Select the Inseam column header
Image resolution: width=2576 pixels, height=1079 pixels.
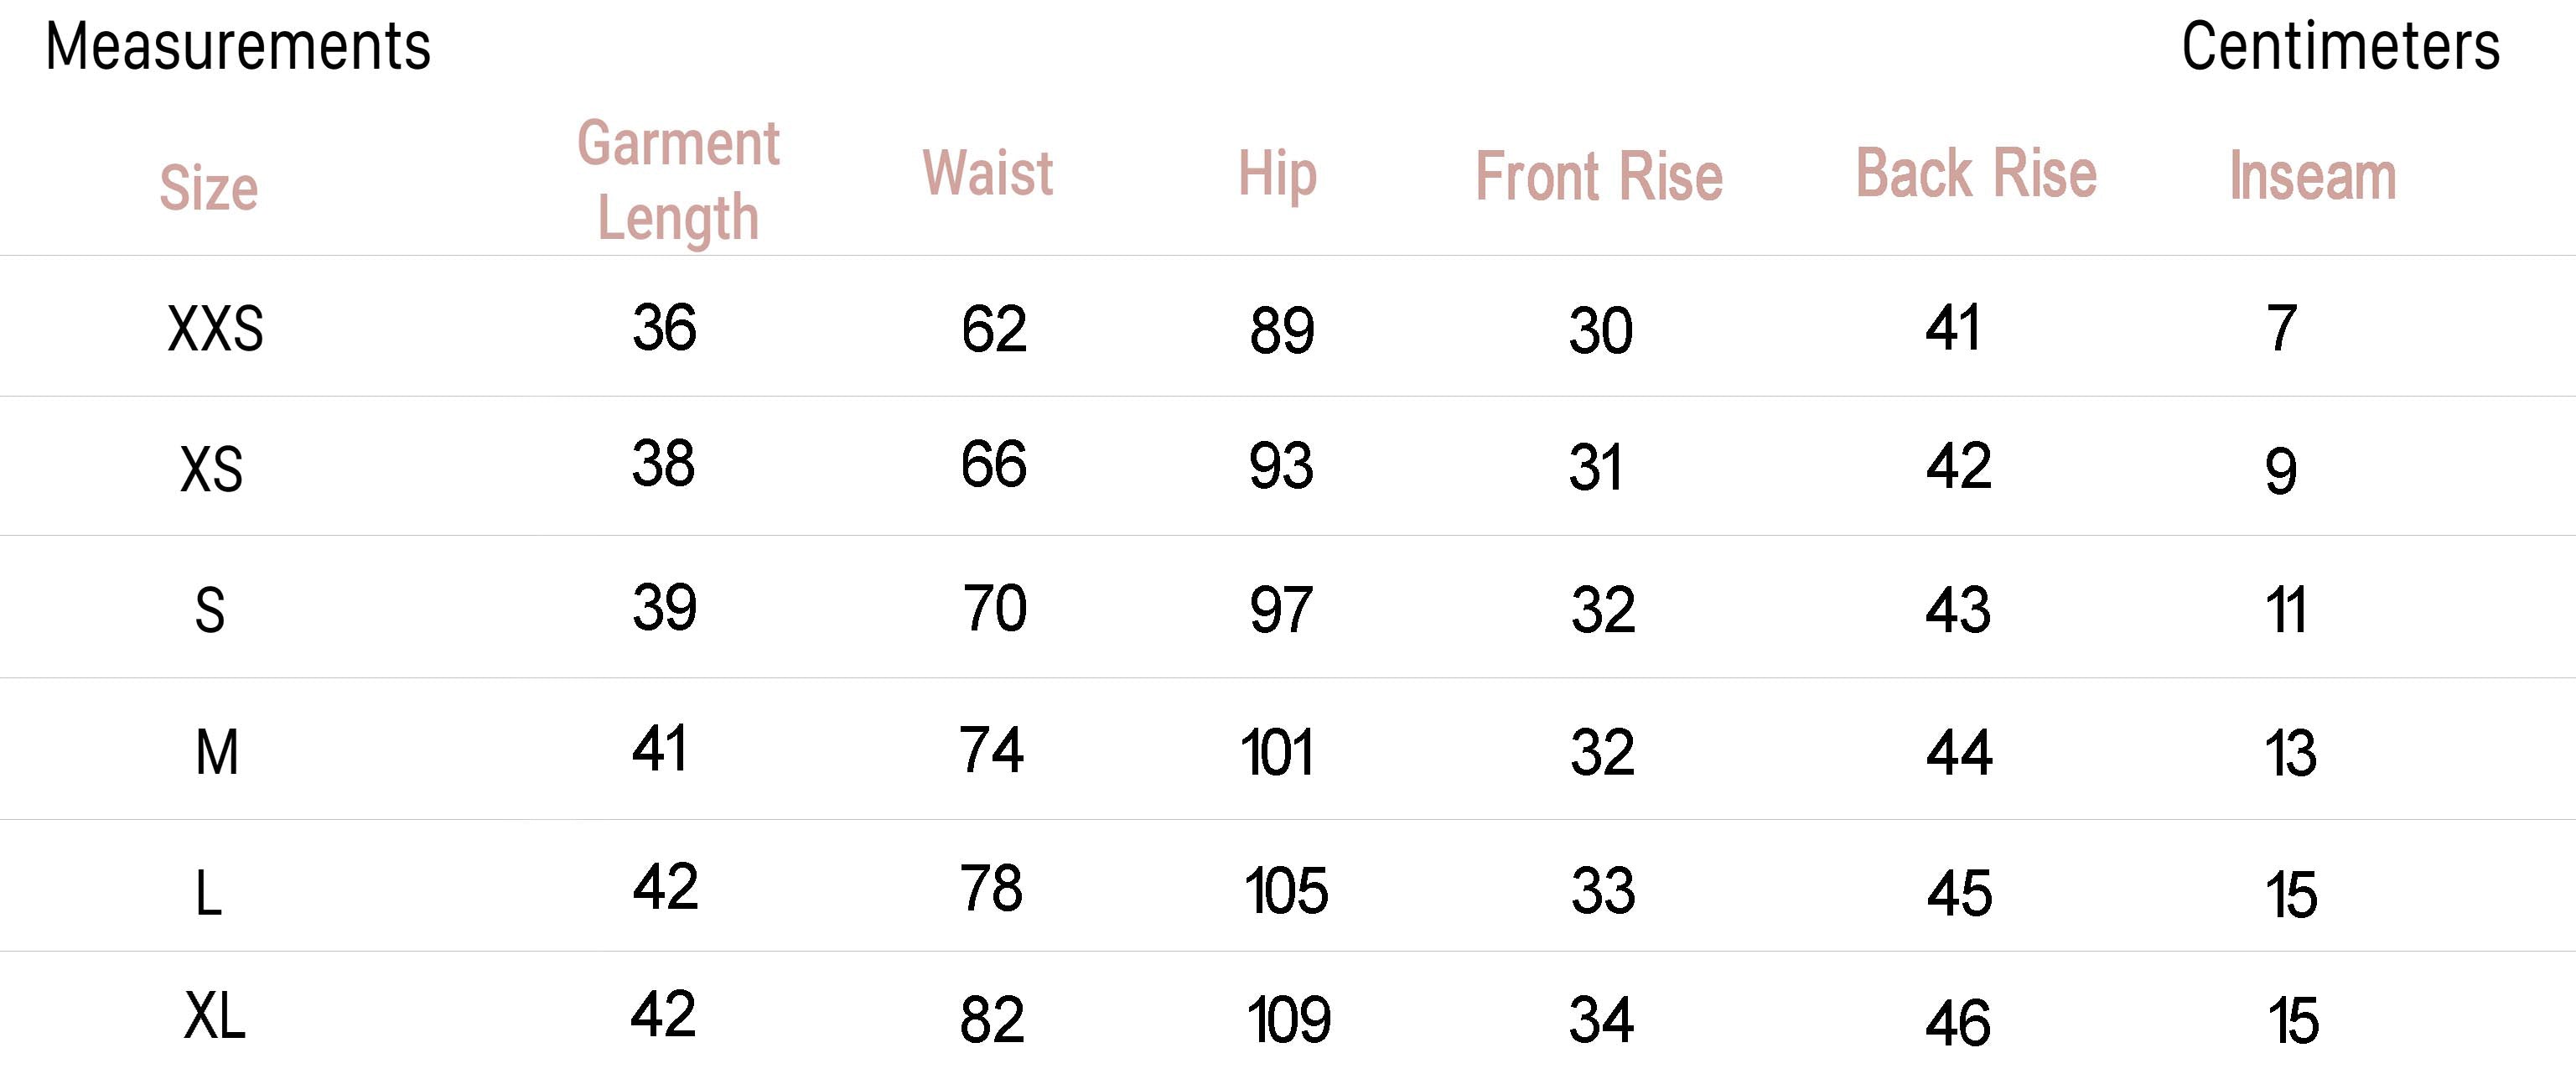click(2313, 176)
